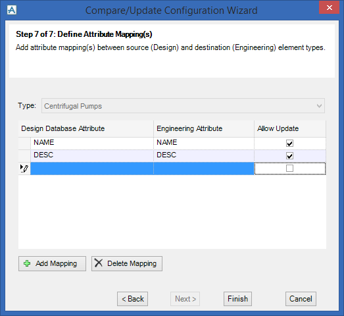Go back with the Back button
344x316 pixels.
click(x=132, y=299)
